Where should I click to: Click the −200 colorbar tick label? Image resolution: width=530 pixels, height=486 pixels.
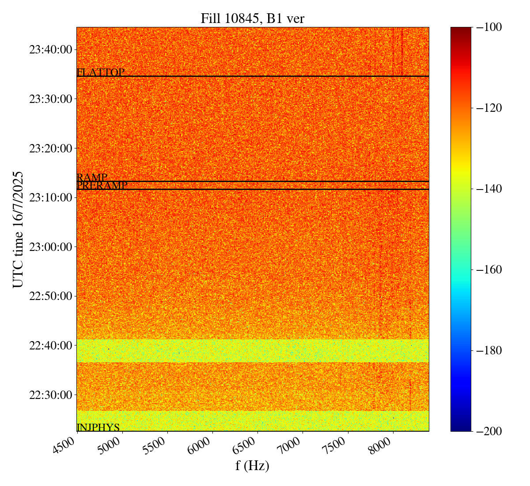pyautogui.click(x=489, y=431)
